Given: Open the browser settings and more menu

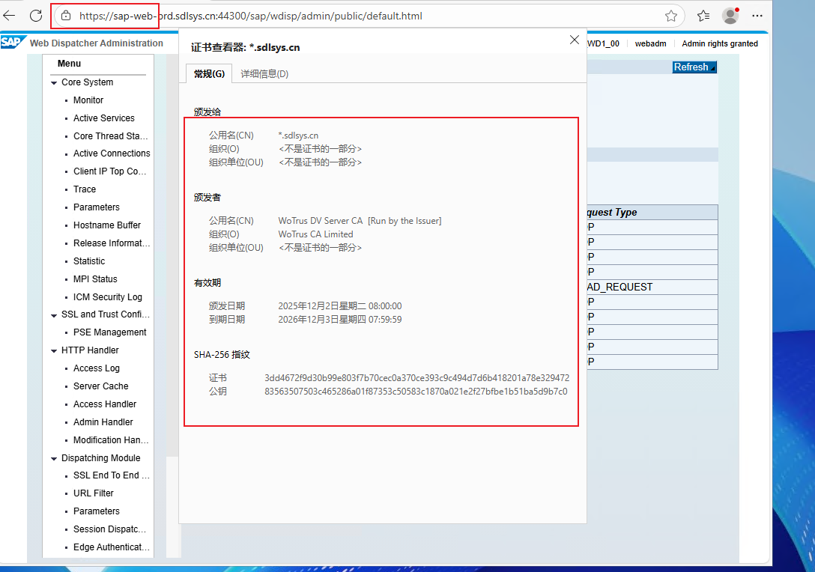Looking at the screenshot, I should tap(758, 16).
